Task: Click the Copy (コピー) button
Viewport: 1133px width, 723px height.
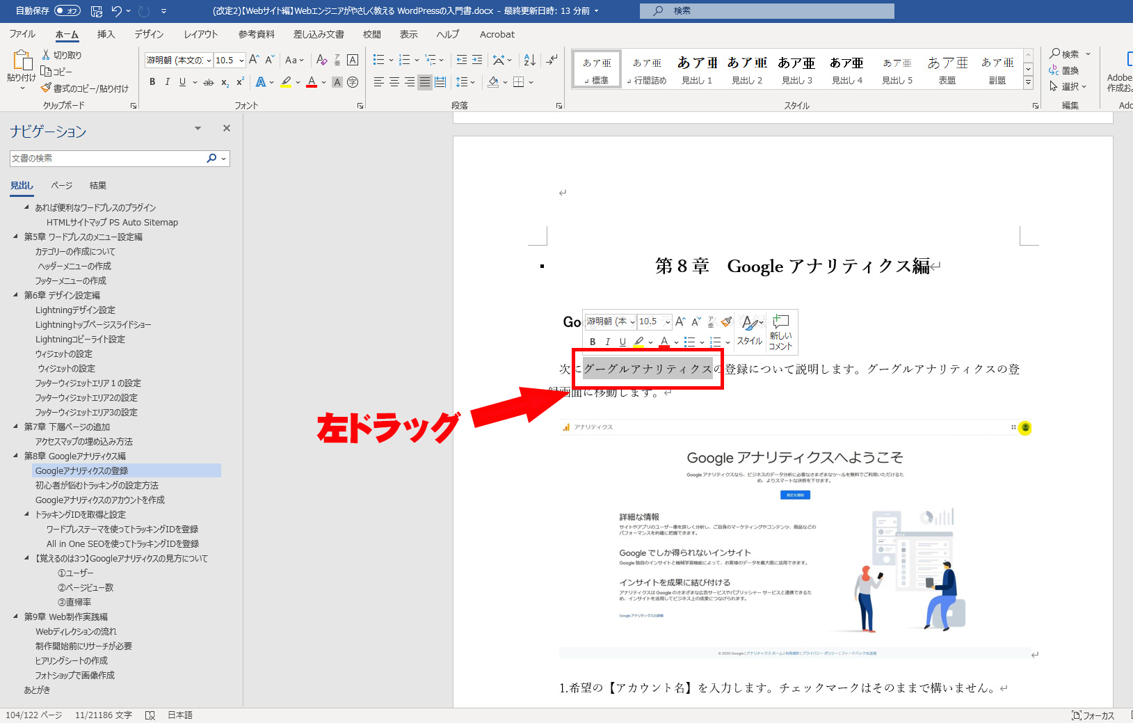Action: (56, 72)
